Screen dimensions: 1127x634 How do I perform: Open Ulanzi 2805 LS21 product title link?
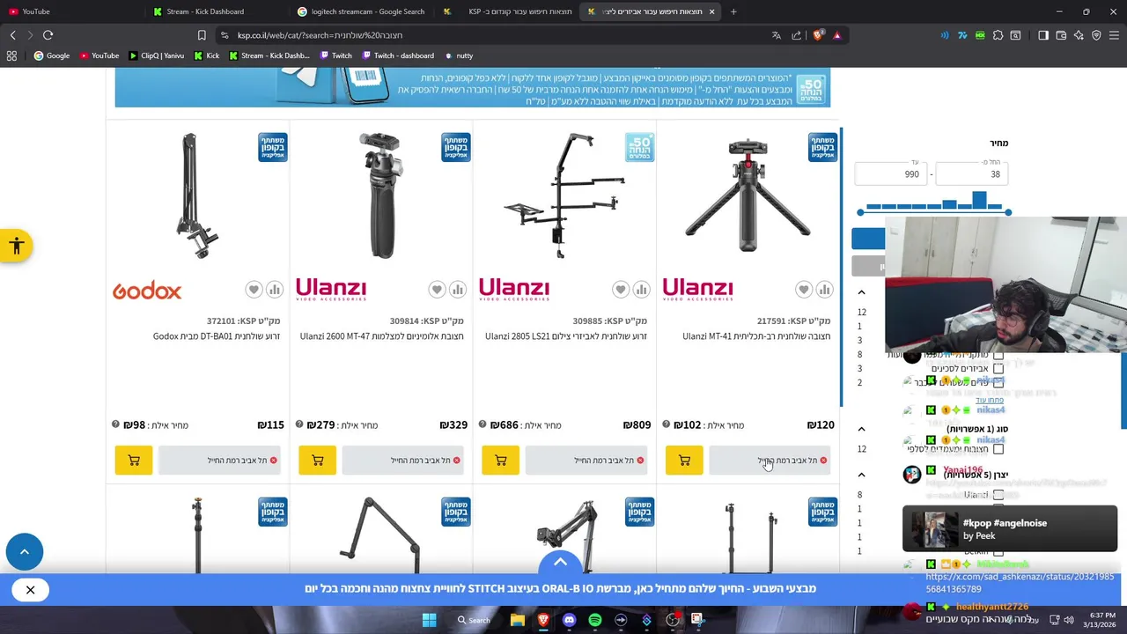tap(566, 336)
